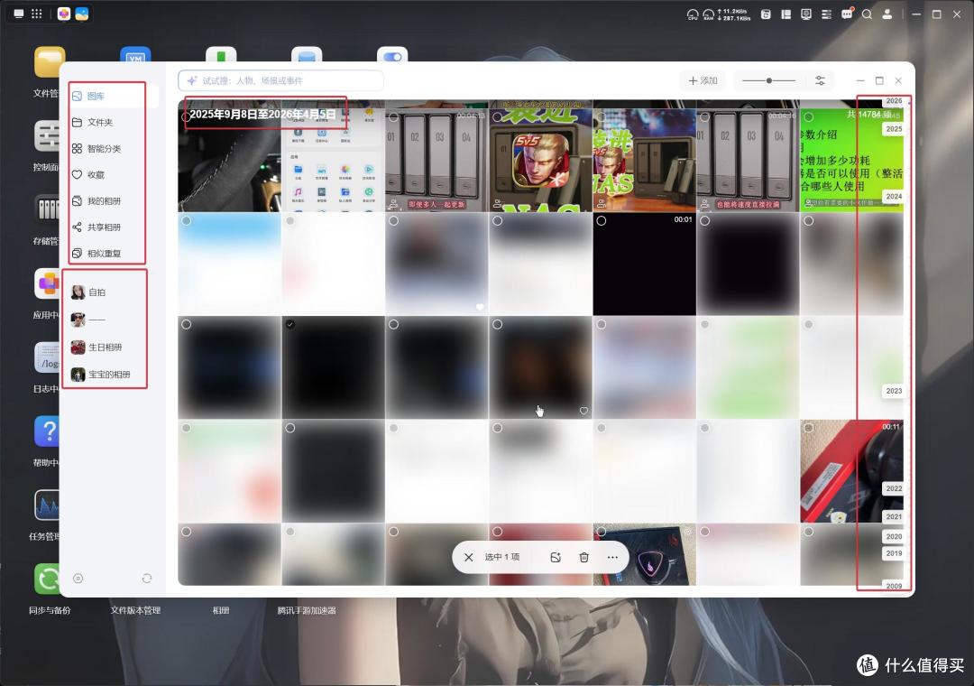Deselect the checked dark thumbnail checkmark

[x=290, y=325]
